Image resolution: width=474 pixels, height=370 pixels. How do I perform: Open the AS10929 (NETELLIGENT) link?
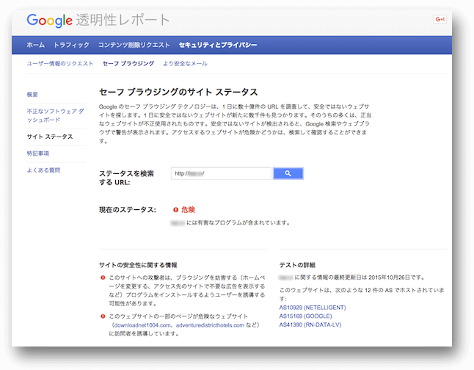pyautogui.click(x=313, y=308)
